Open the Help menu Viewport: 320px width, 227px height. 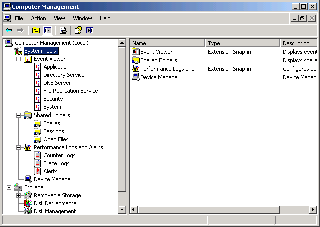pos(105,19)
